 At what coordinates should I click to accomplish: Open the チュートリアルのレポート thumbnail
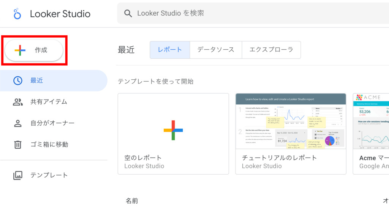point(291,121)
